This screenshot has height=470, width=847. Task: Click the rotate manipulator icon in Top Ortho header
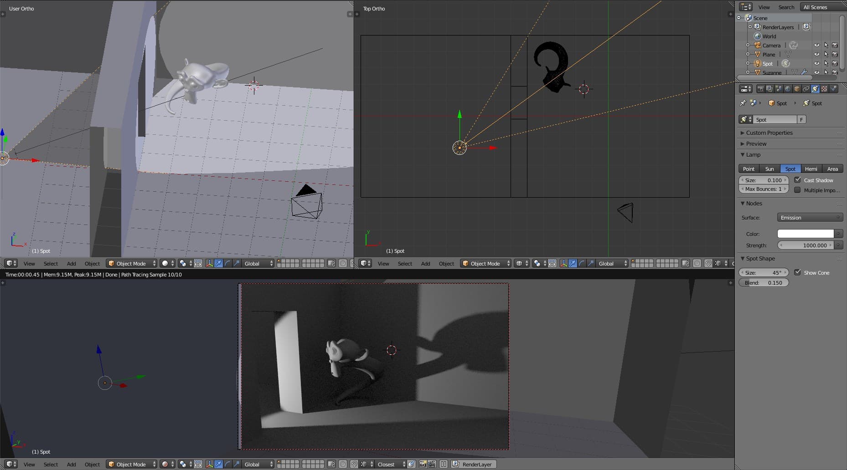(582, 263)
